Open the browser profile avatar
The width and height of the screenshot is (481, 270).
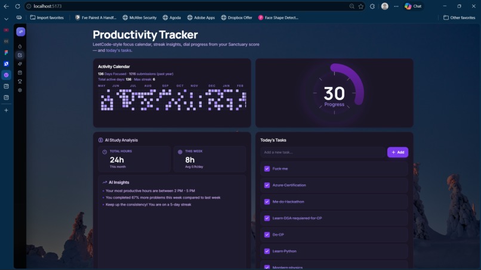coord(385,6)
